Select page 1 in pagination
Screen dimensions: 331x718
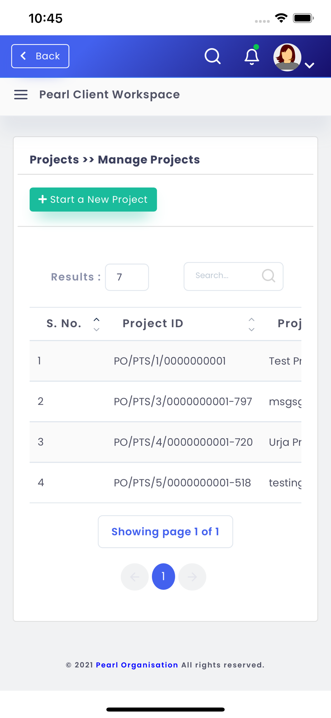pyautogui.click(x=163, y=577)
